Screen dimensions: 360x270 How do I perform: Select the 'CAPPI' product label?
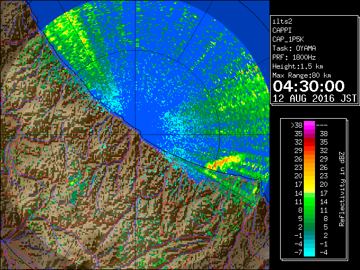pyautogui.click(x=282, y=30)
